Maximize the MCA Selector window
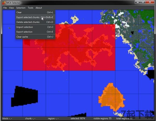Screen dimensions: 156x121 (144, 2)
